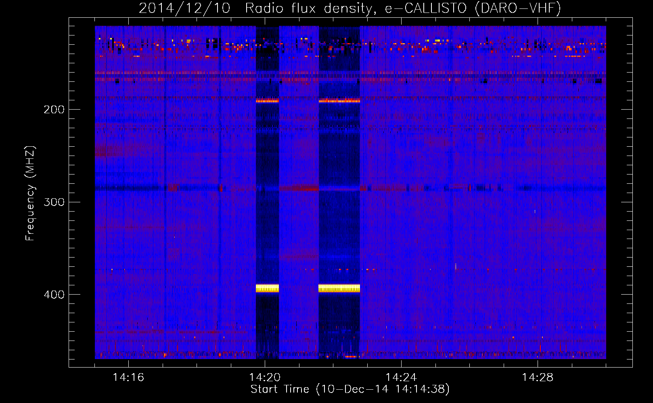The width and height of the screenshot is (653, 403).
Task: Click the plot title '2014/12/10 Radio flux density'
Action: click(350, 8)
